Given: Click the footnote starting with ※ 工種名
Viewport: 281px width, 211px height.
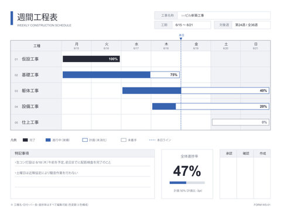Looking at the screenshot, I should coord(50,205).
